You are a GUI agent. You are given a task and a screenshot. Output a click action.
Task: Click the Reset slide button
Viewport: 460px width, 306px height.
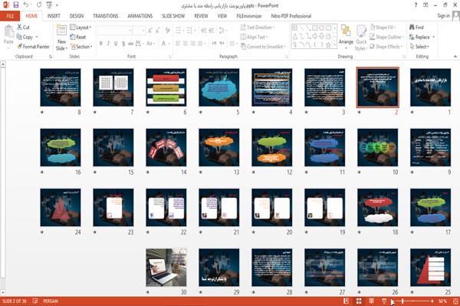[78, 37]
